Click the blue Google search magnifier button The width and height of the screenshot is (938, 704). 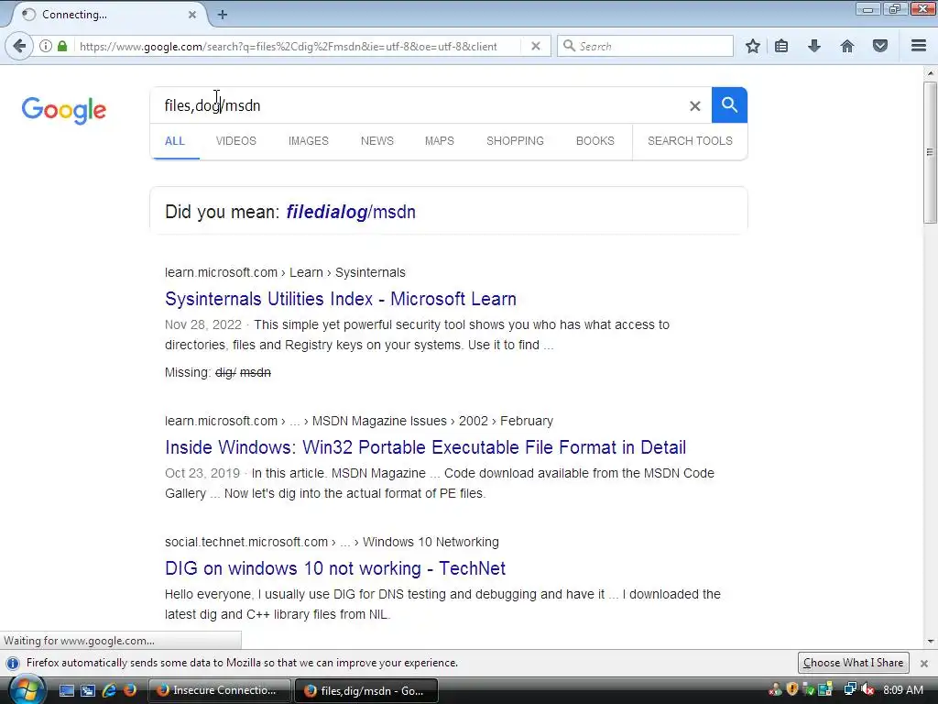[729, 105]
